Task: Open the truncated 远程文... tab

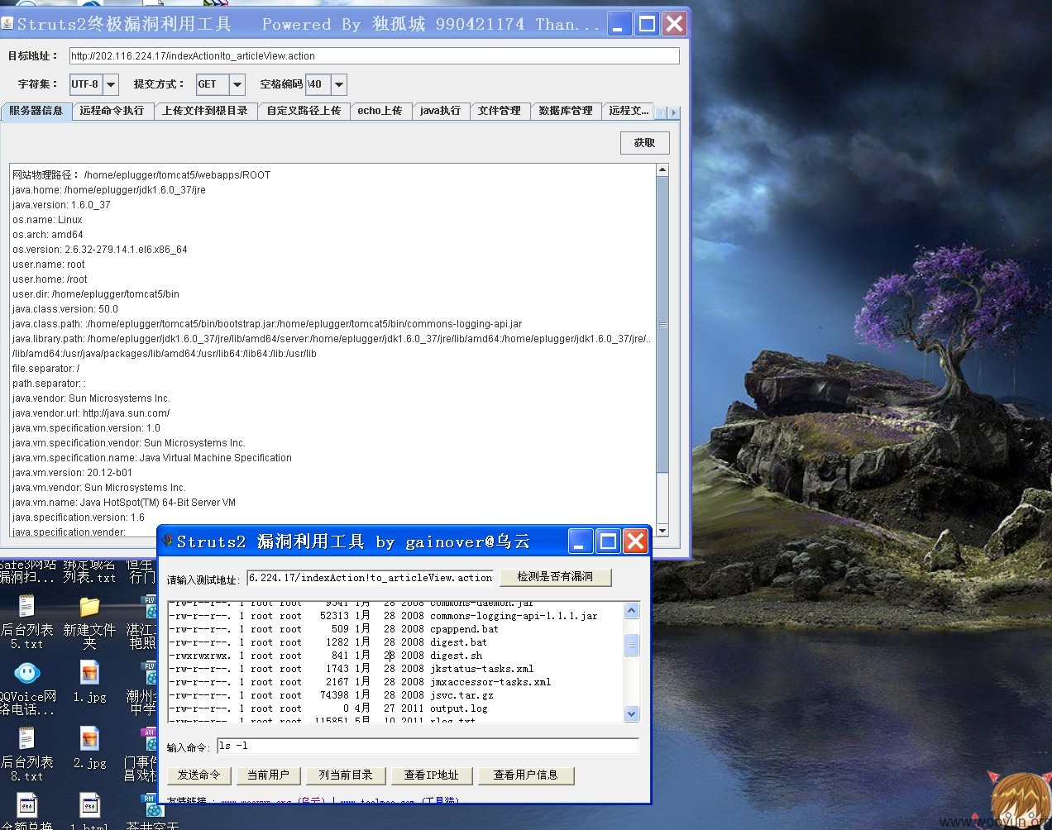Action: point(629,111)
